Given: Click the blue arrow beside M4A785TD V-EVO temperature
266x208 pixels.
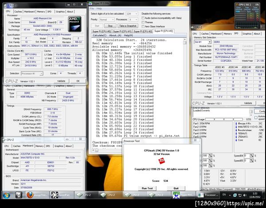Looking at the screenshot, I should tap(236, 127).
